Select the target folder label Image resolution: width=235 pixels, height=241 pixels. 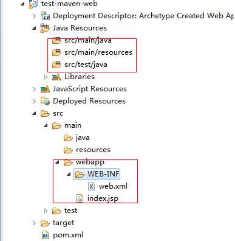(64, 223)
